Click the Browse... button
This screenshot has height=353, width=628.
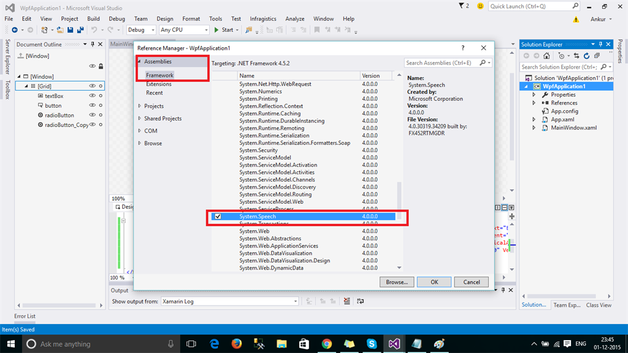[x=397, y=282]
